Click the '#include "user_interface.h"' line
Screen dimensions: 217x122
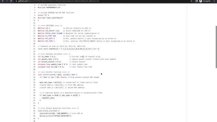tap(51, 18)
